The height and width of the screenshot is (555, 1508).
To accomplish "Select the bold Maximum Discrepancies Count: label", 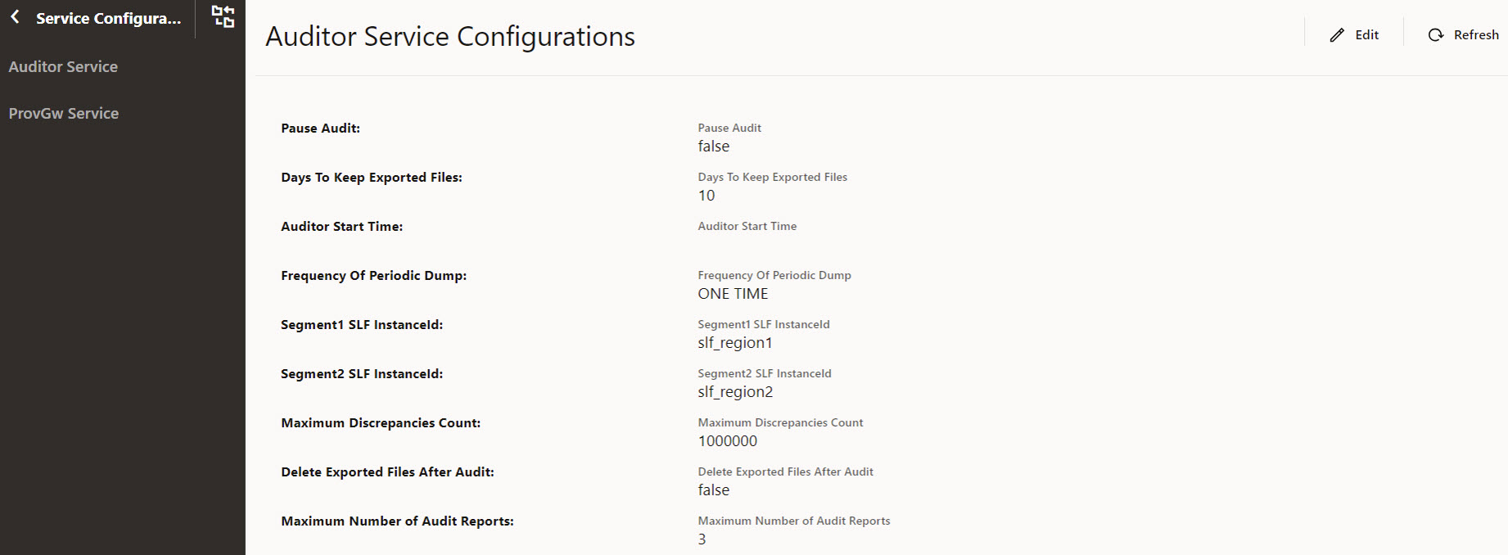I will click(x=381, y=423).
